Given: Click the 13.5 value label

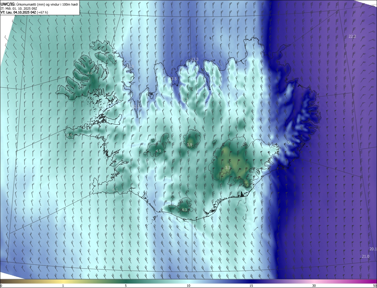Looking at the screenshot, I should [173, 79].
